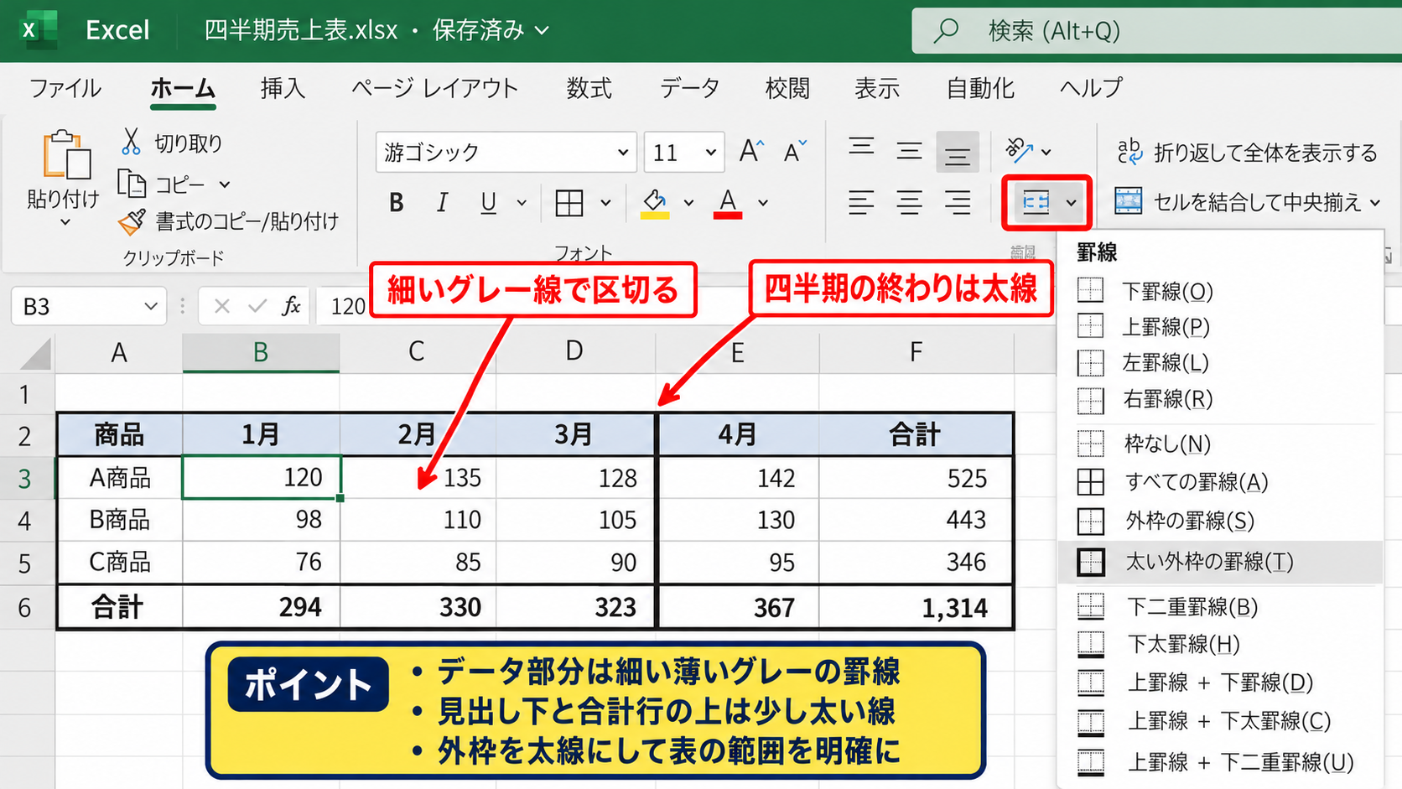Click the text orientation icon
The height and width of the screenshot is (789, 1402).
pyautogui.click(x=1020, y=150)
